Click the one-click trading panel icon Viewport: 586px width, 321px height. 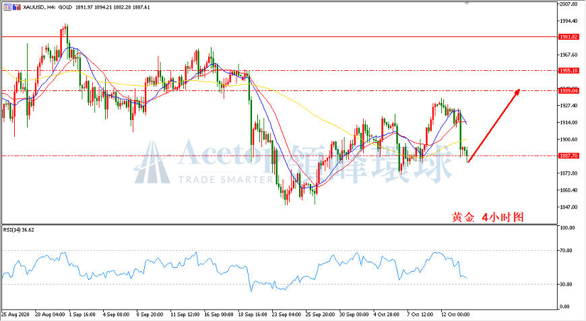[7, 7]
